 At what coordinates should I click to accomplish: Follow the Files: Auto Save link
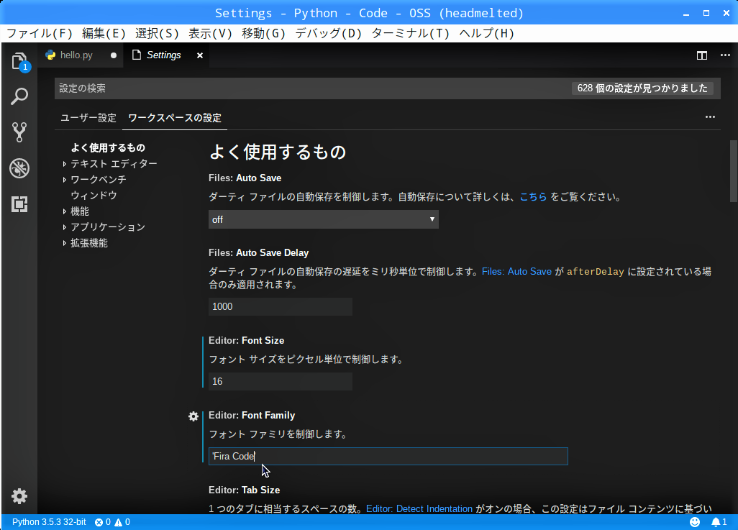(516, 272)
